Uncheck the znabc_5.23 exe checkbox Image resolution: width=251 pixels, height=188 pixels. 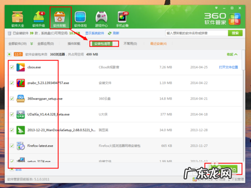pos(12,83)
